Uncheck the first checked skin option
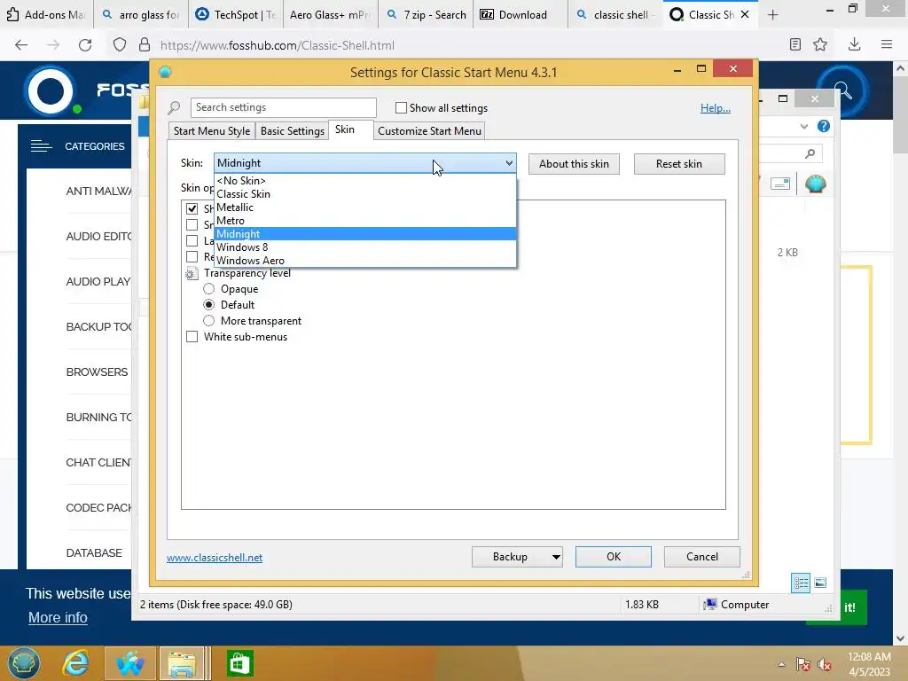The width and height of the screenshot is (908, 681). click(192, 208)
